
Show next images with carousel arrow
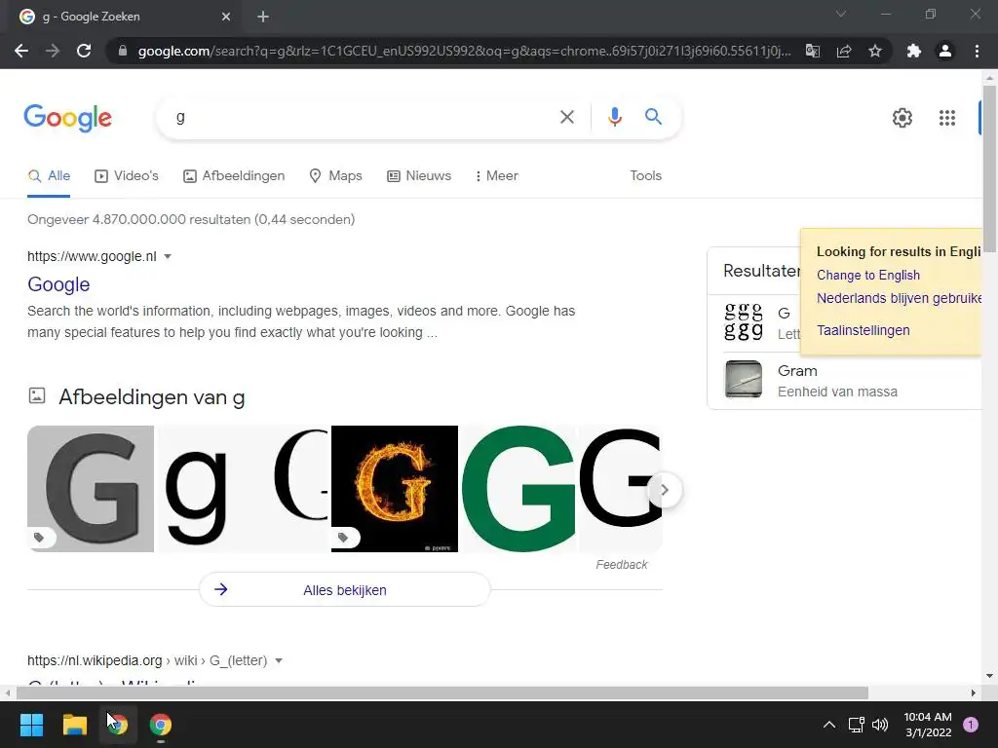665,490
